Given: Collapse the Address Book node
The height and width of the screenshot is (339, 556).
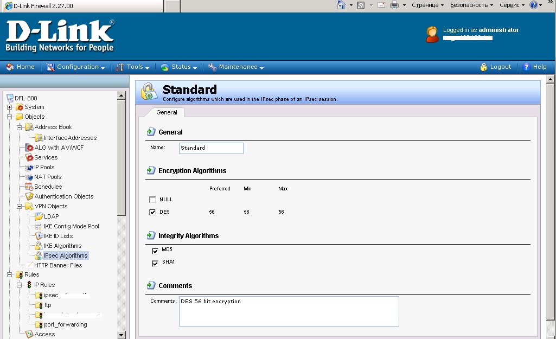Looking at the screenshot, I should (x=19, y=127).
